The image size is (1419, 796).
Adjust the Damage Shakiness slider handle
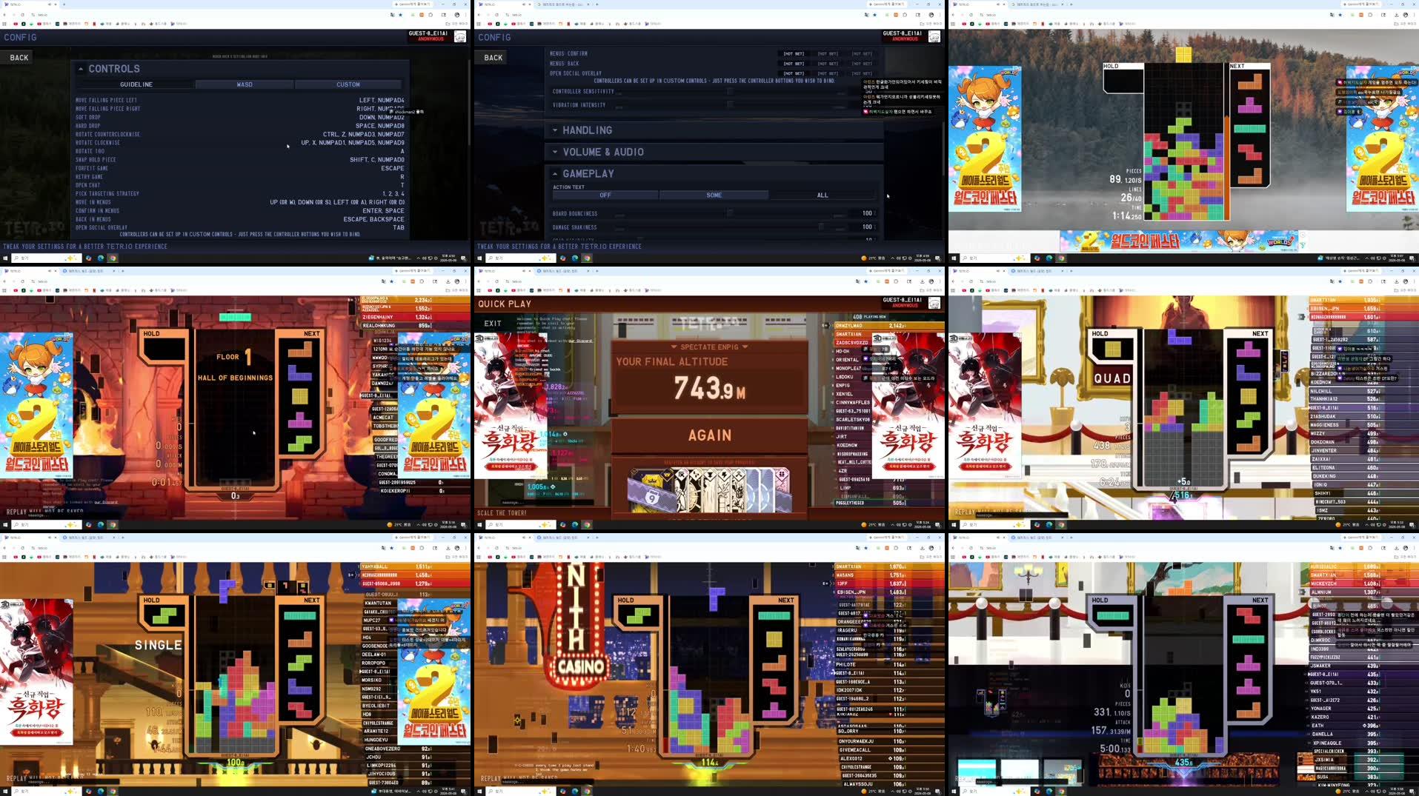(x=820, y=227)
